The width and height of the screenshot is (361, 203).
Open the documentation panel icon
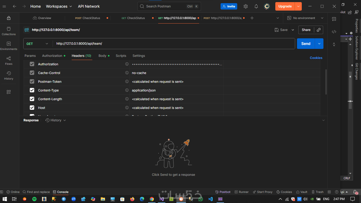click(334, 19)
